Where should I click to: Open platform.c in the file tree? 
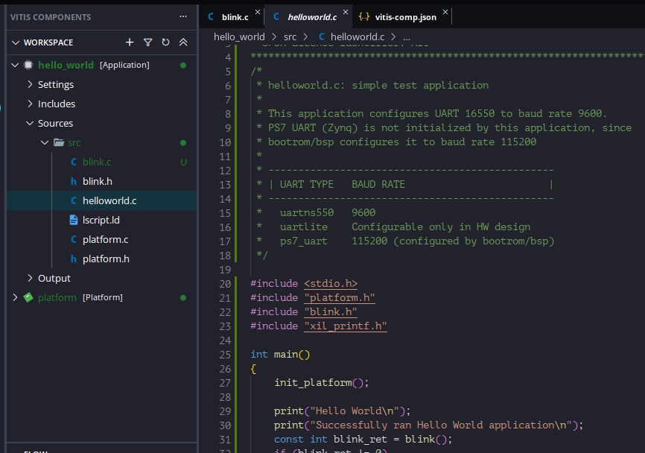pos(105,239)
